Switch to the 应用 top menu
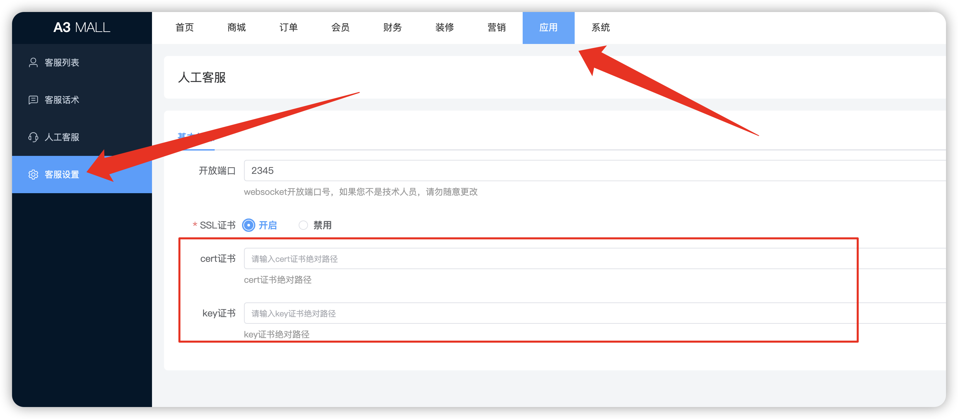This screenshot has width=958, height=419. click(x=549, y=28)
